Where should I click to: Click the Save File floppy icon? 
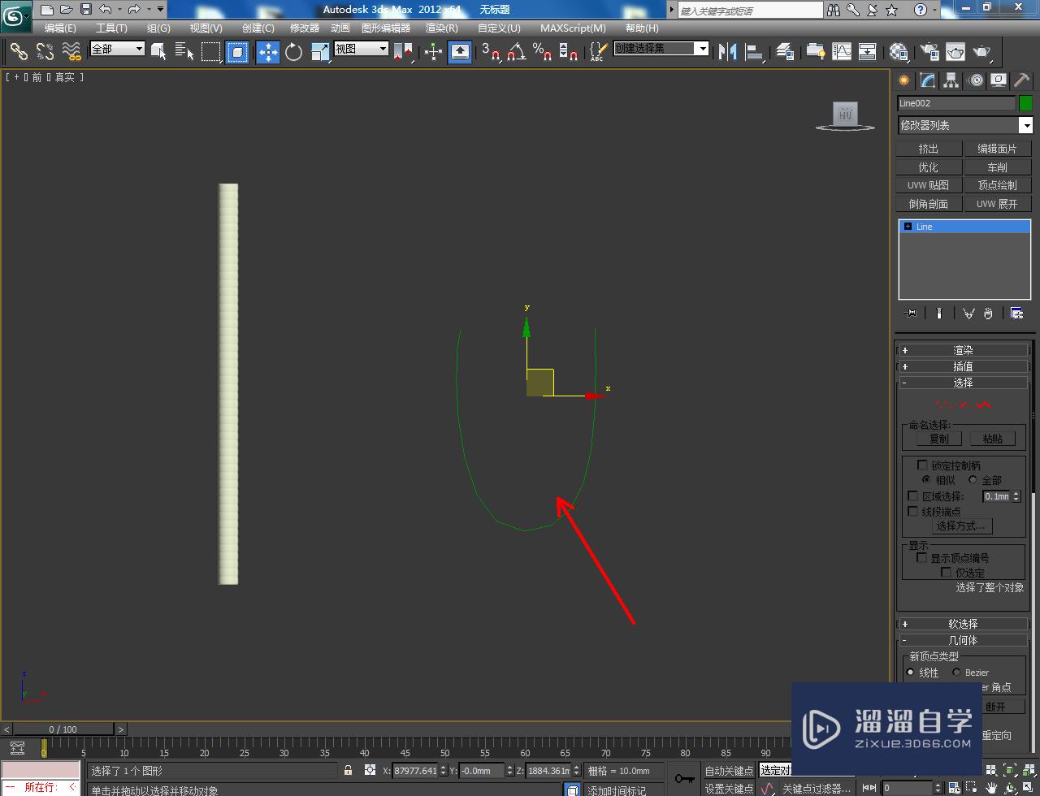(x=85, y=10)
